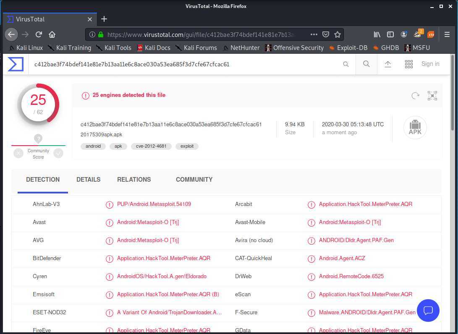Screen dimensions: 458x334
Task: Open the Kali Training bookmark
Action: pos(70,47)
